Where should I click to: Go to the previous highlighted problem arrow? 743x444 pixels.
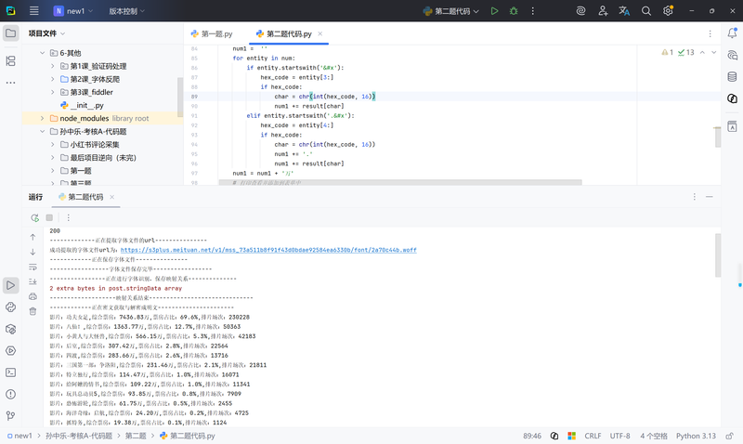(702, 52)
